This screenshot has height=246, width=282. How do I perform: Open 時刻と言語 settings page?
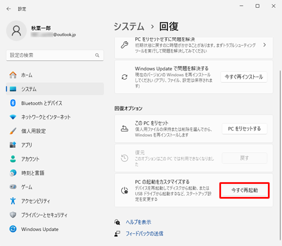pyautogui.click(x=55, y=173)
